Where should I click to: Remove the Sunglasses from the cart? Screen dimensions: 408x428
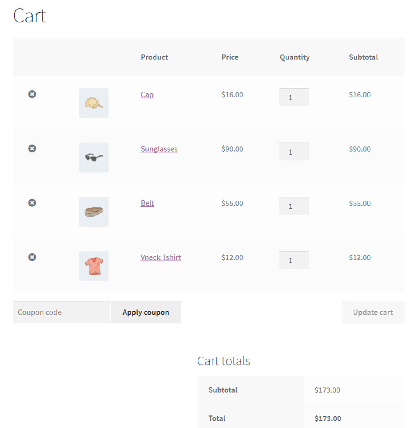32,148
